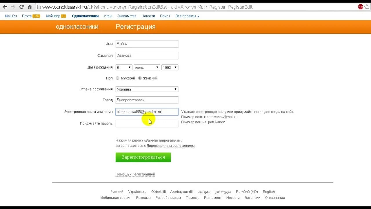Screen dimensions: 371x209
Task: Open the browser home page icon
Action: click(30, 7)
